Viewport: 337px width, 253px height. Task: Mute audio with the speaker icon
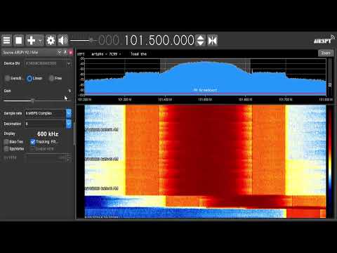62,40
